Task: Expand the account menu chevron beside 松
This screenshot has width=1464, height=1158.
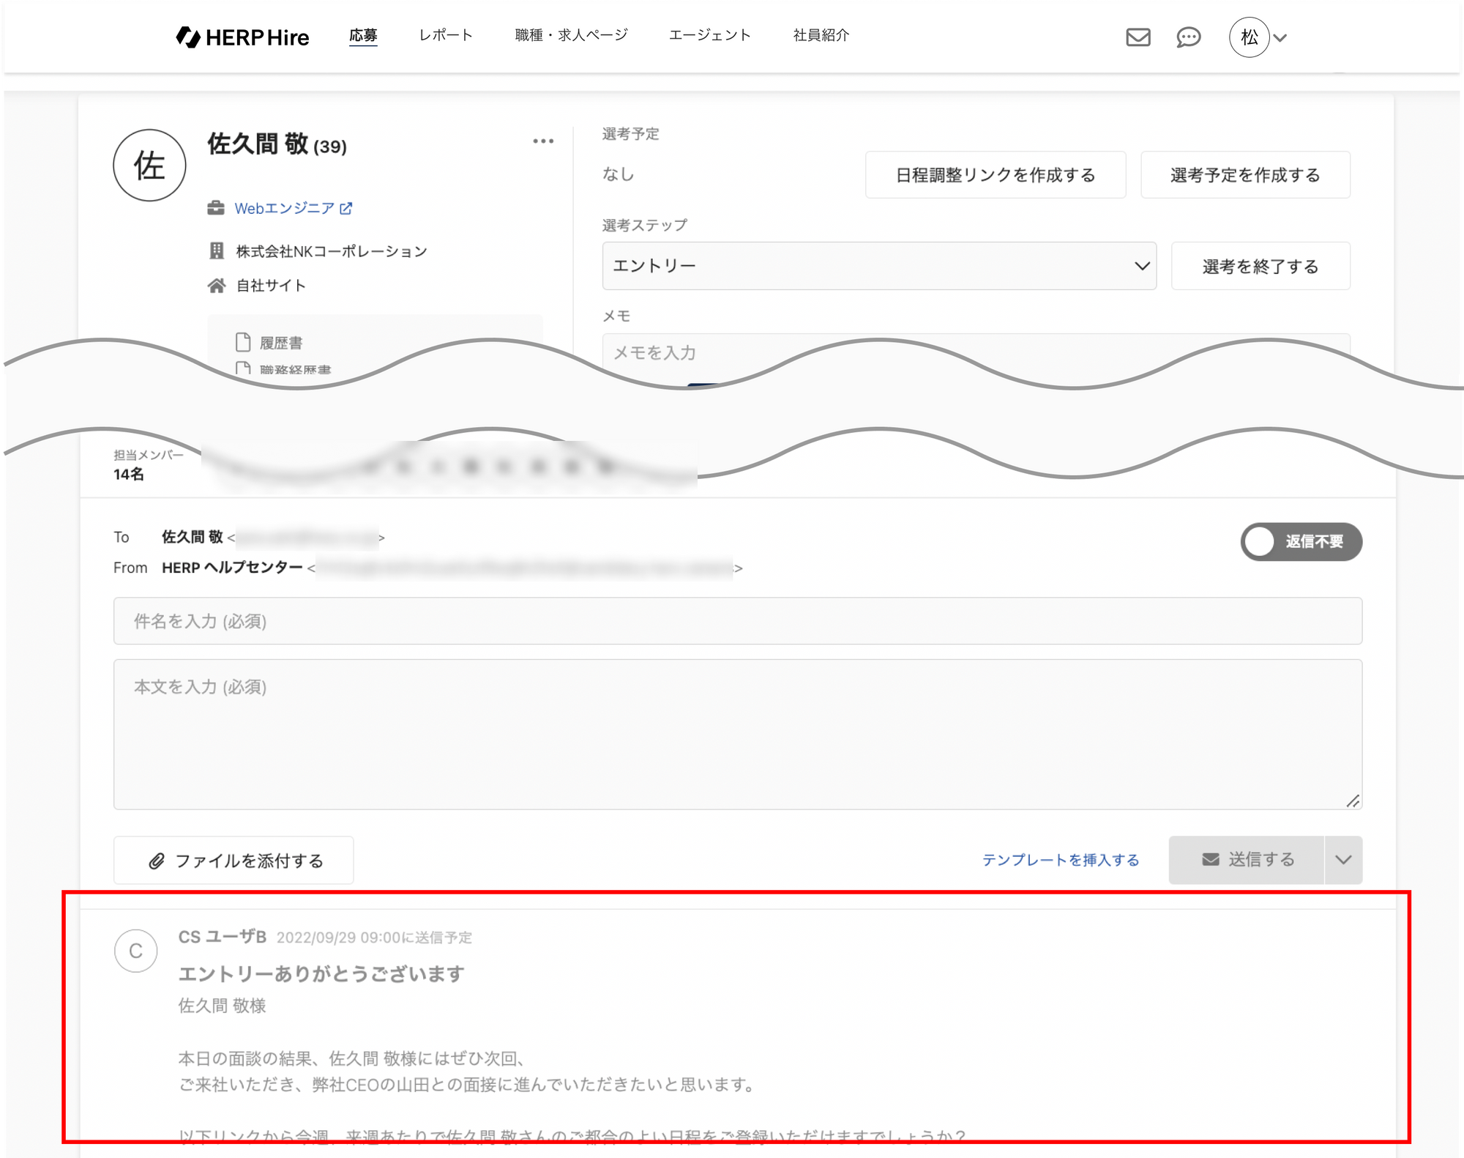Action: point(1280,38)
